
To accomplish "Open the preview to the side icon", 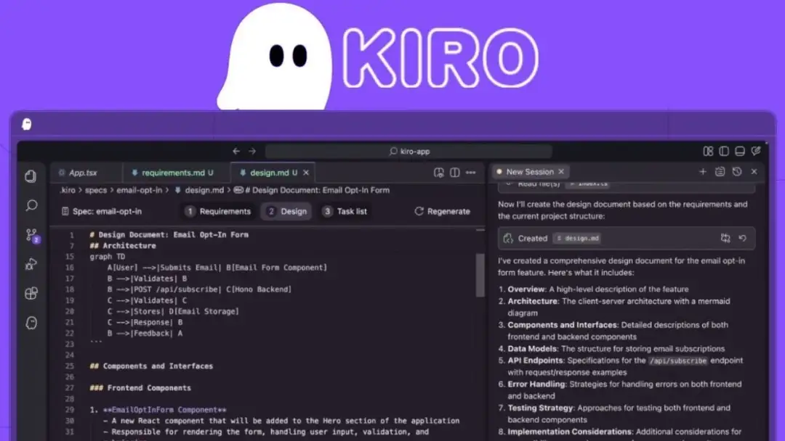I will click(438, 173).
